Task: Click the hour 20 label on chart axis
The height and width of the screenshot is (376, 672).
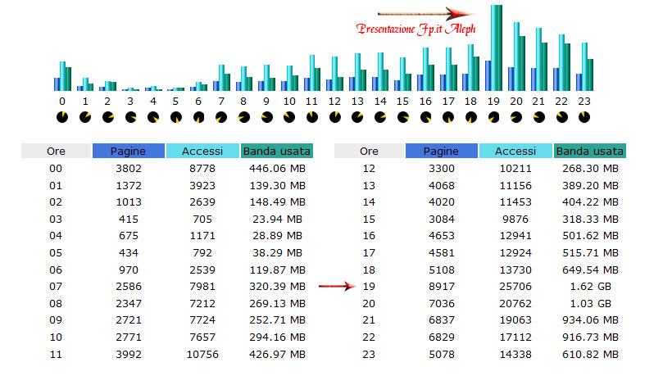Action: [x=515, y=102]
